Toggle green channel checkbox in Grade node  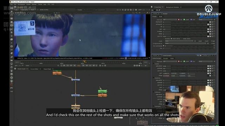(184, 20)
